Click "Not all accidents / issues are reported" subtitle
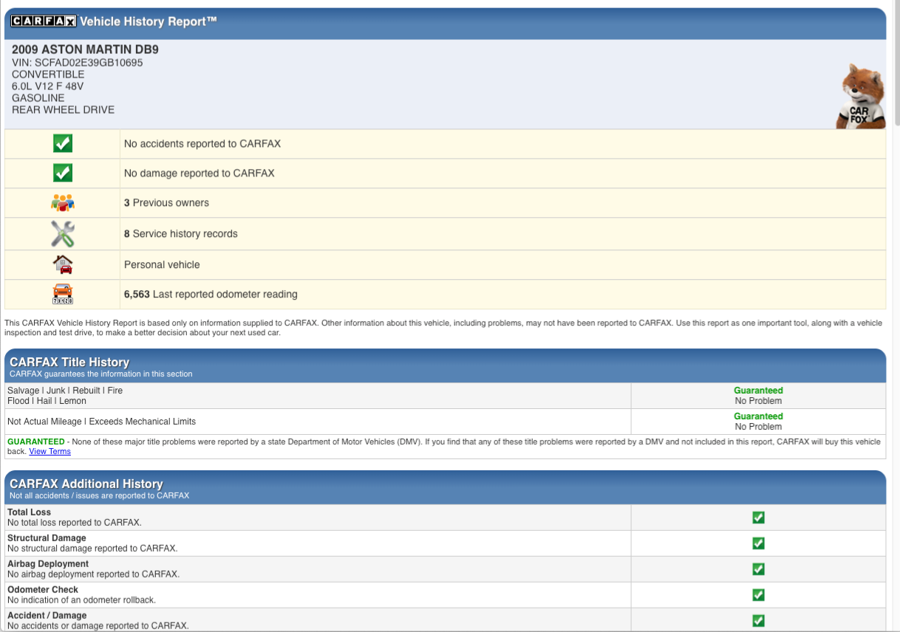 [100, 495]
